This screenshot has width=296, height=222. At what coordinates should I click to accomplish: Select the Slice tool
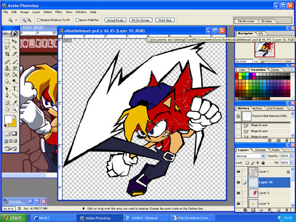tap(14, 54)
